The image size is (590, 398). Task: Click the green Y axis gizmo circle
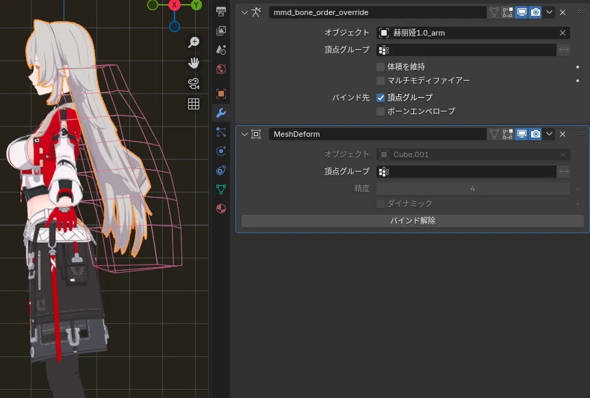[x=196, y=5]
